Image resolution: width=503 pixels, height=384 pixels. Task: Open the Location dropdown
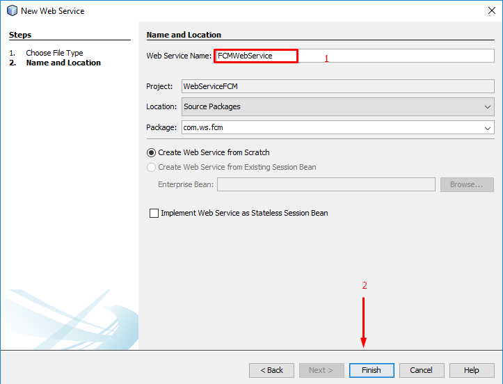[338, 107]
